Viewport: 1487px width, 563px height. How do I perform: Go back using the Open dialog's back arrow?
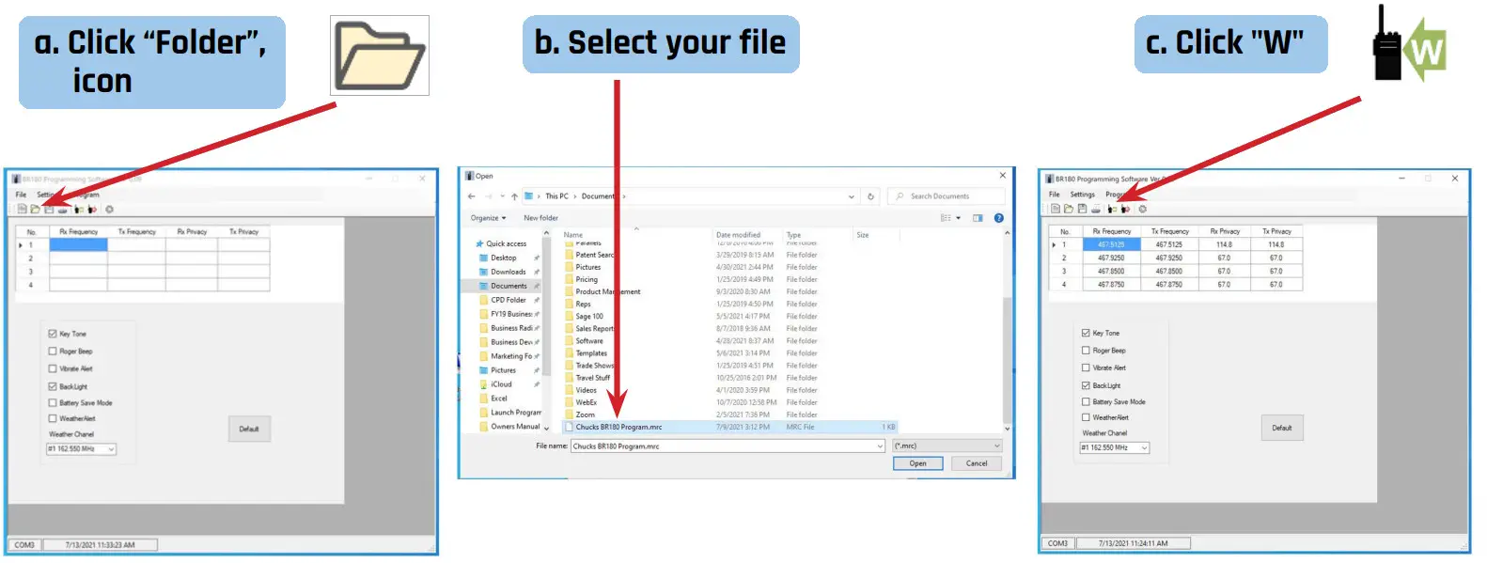472,196
